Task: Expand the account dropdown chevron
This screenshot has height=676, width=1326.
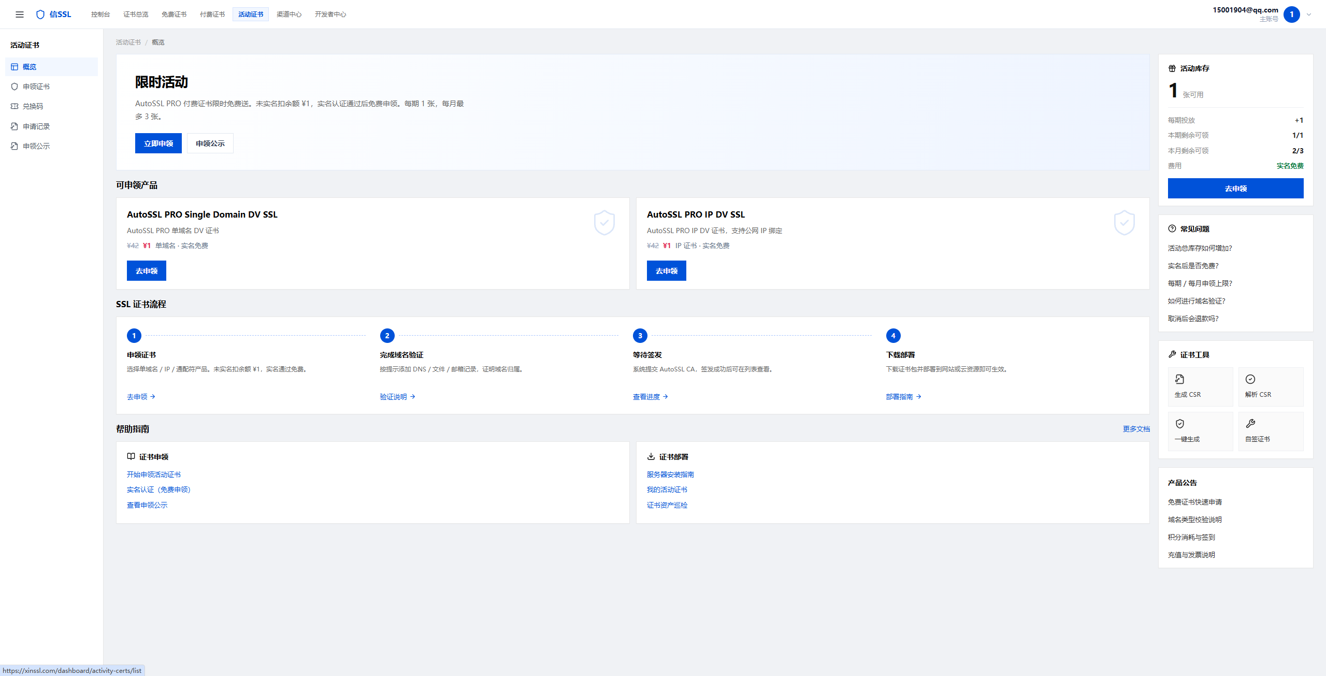Action: pyautogui.click(x=1309, y=15)
